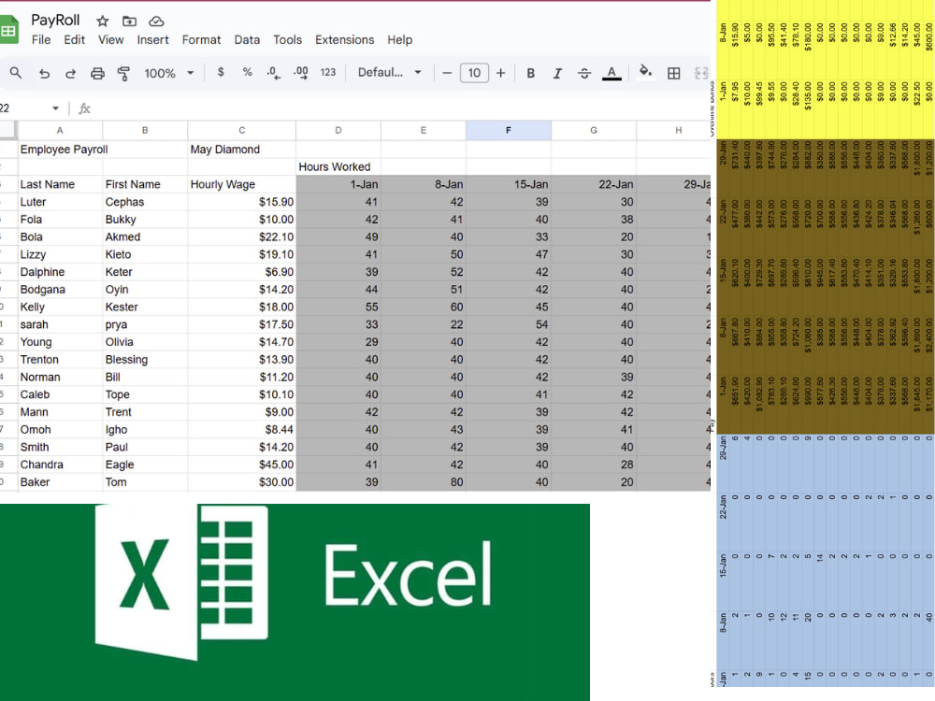Move the document with folder icon

click(129, 21)
